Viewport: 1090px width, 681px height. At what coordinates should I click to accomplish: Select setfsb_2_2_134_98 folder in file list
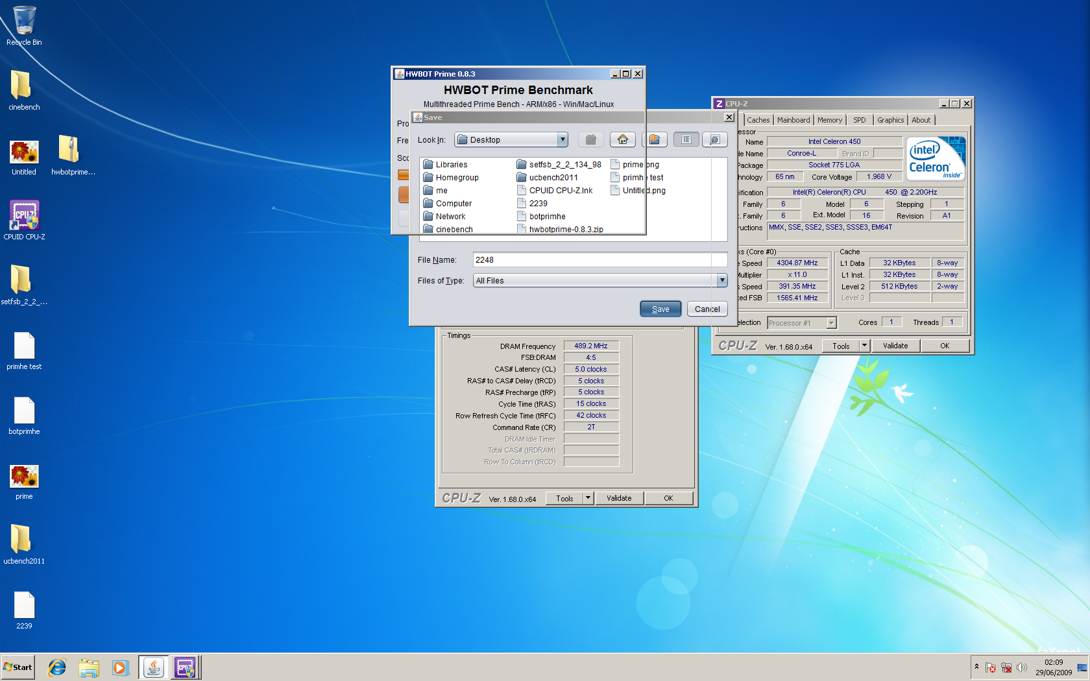559,165
